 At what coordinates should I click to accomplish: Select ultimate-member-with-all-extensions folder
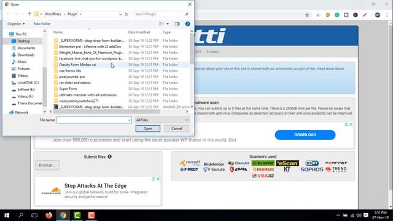[88, 95]
